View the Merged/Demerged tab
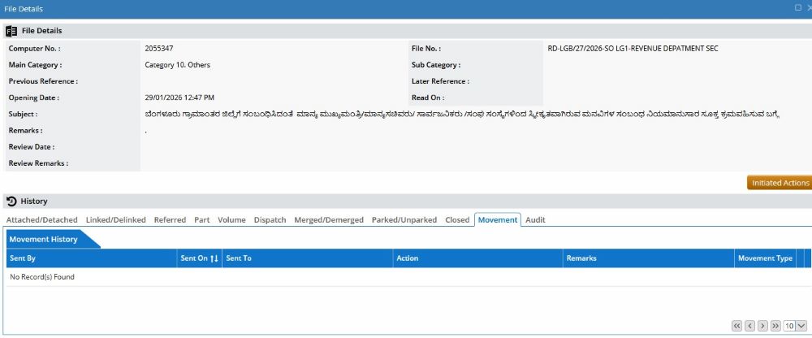 329,220
